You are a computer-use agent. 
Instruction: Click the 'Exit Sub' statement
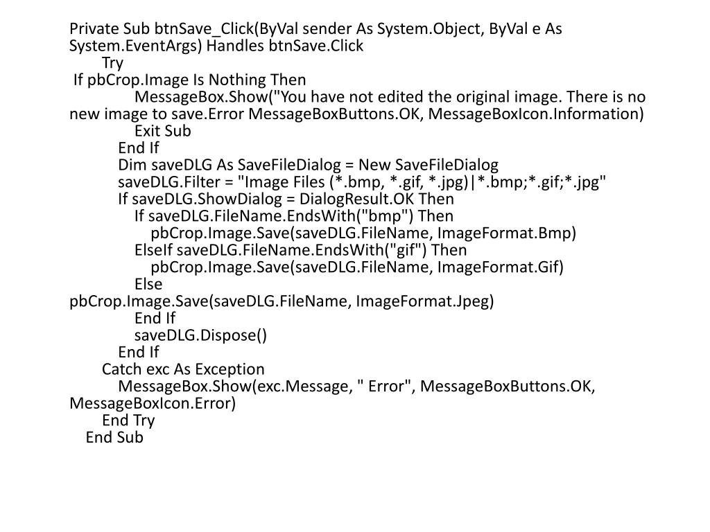point(163,131)
